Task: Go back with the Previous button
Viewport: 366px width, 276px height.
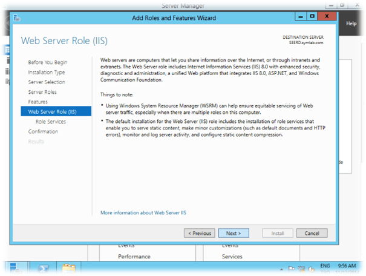Action: (x=200, y=233)
